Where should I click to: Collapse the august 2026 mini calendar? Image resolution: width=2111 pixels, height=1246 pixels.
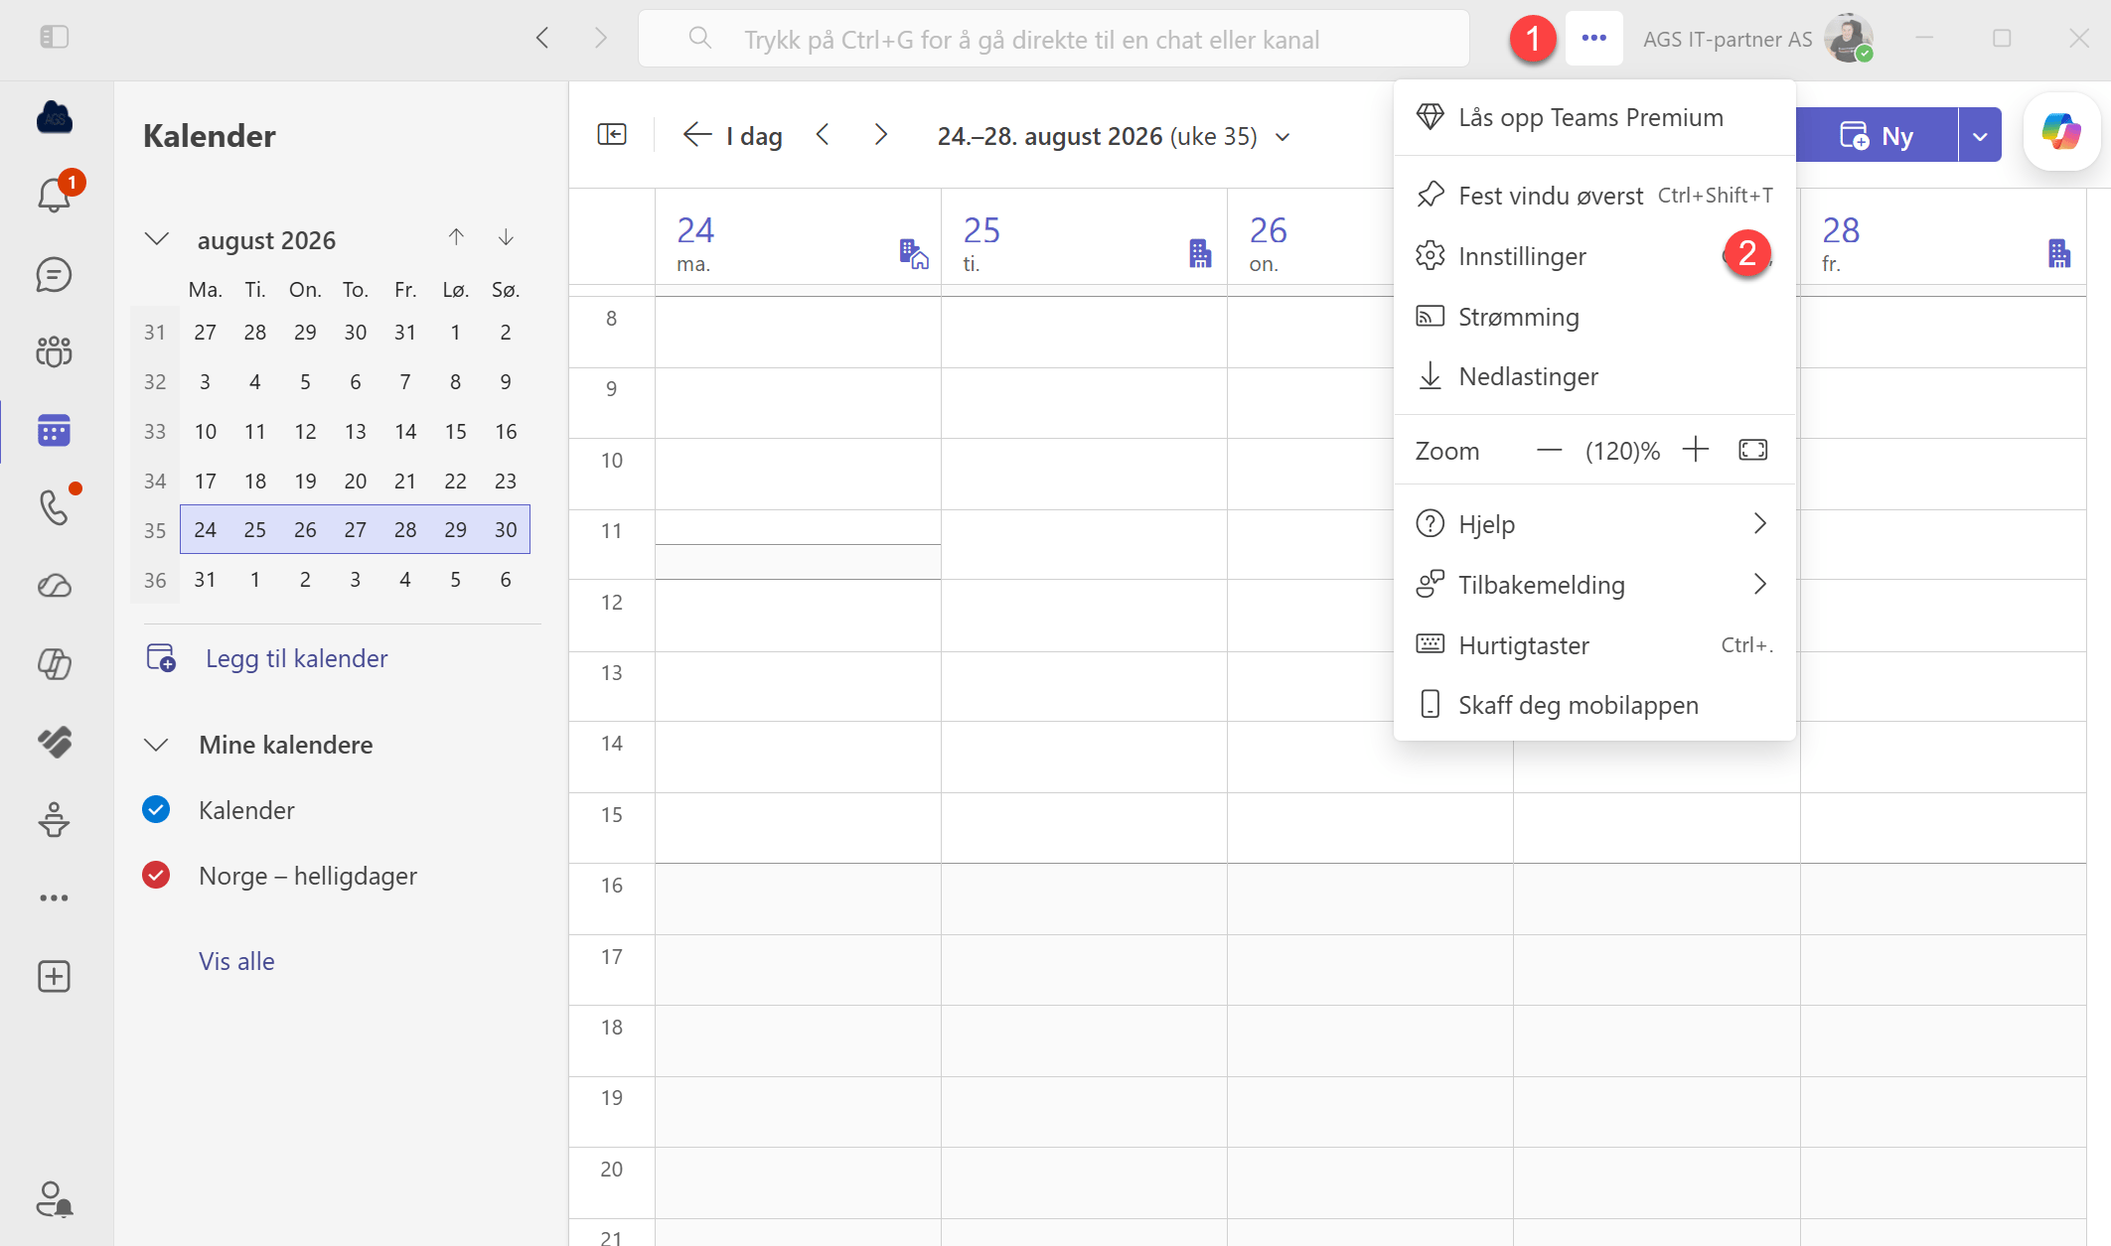(157, 239)
